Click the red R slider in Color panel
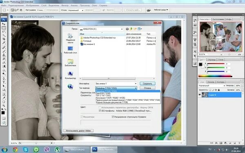The image size is (245, 153). point(216,64)
